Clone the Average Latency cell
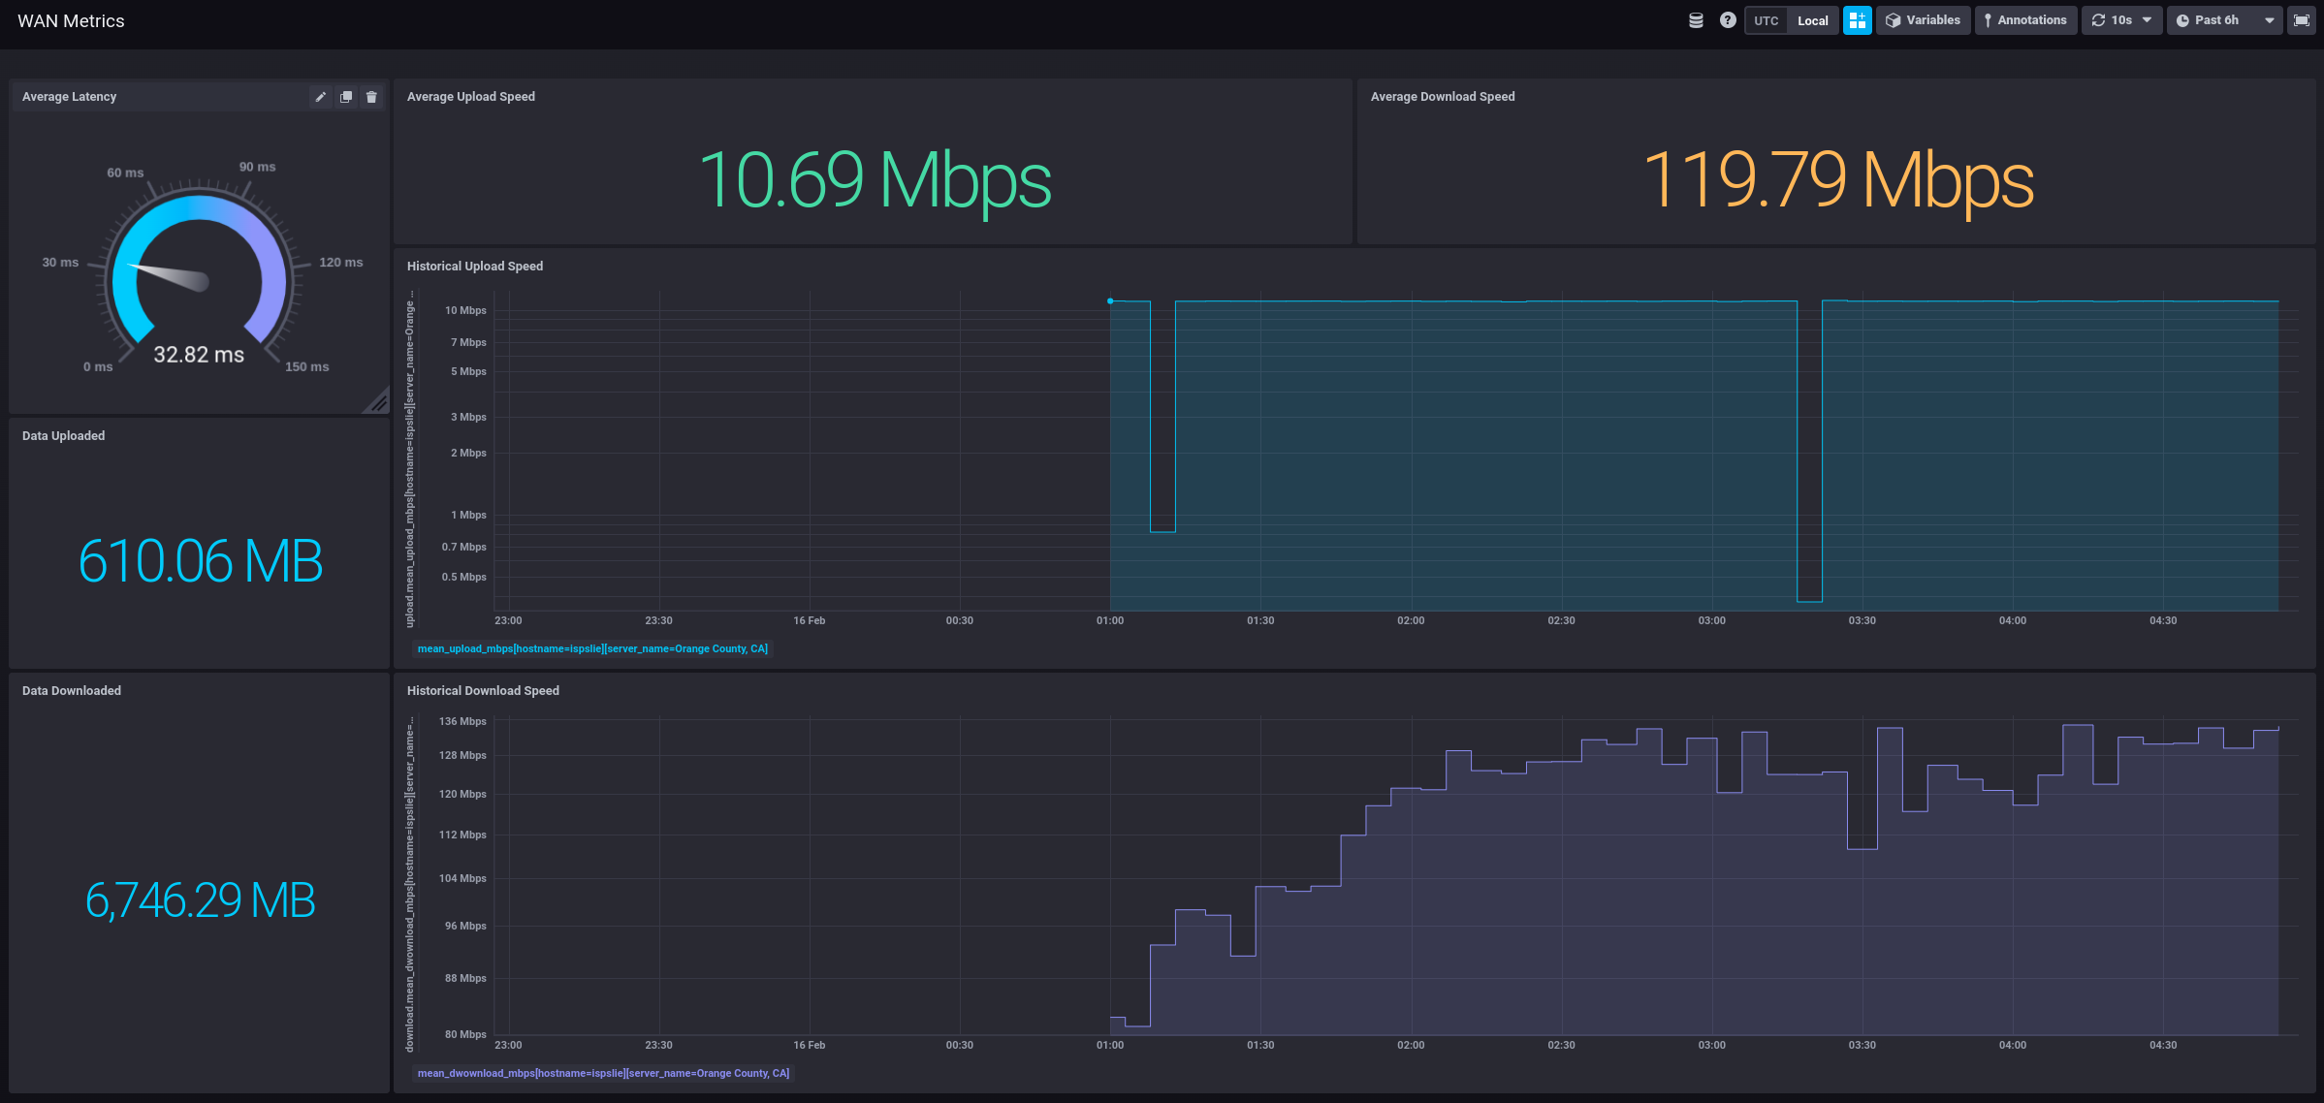 pos(346,97)
